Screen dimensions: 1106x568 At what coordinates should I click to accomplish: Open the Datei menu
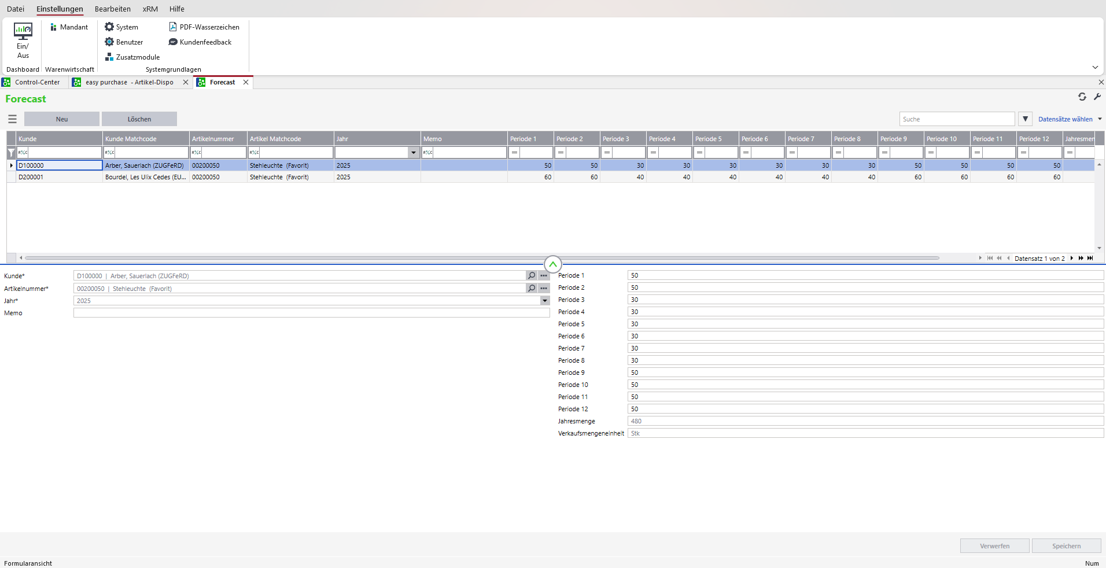(16, 9)
